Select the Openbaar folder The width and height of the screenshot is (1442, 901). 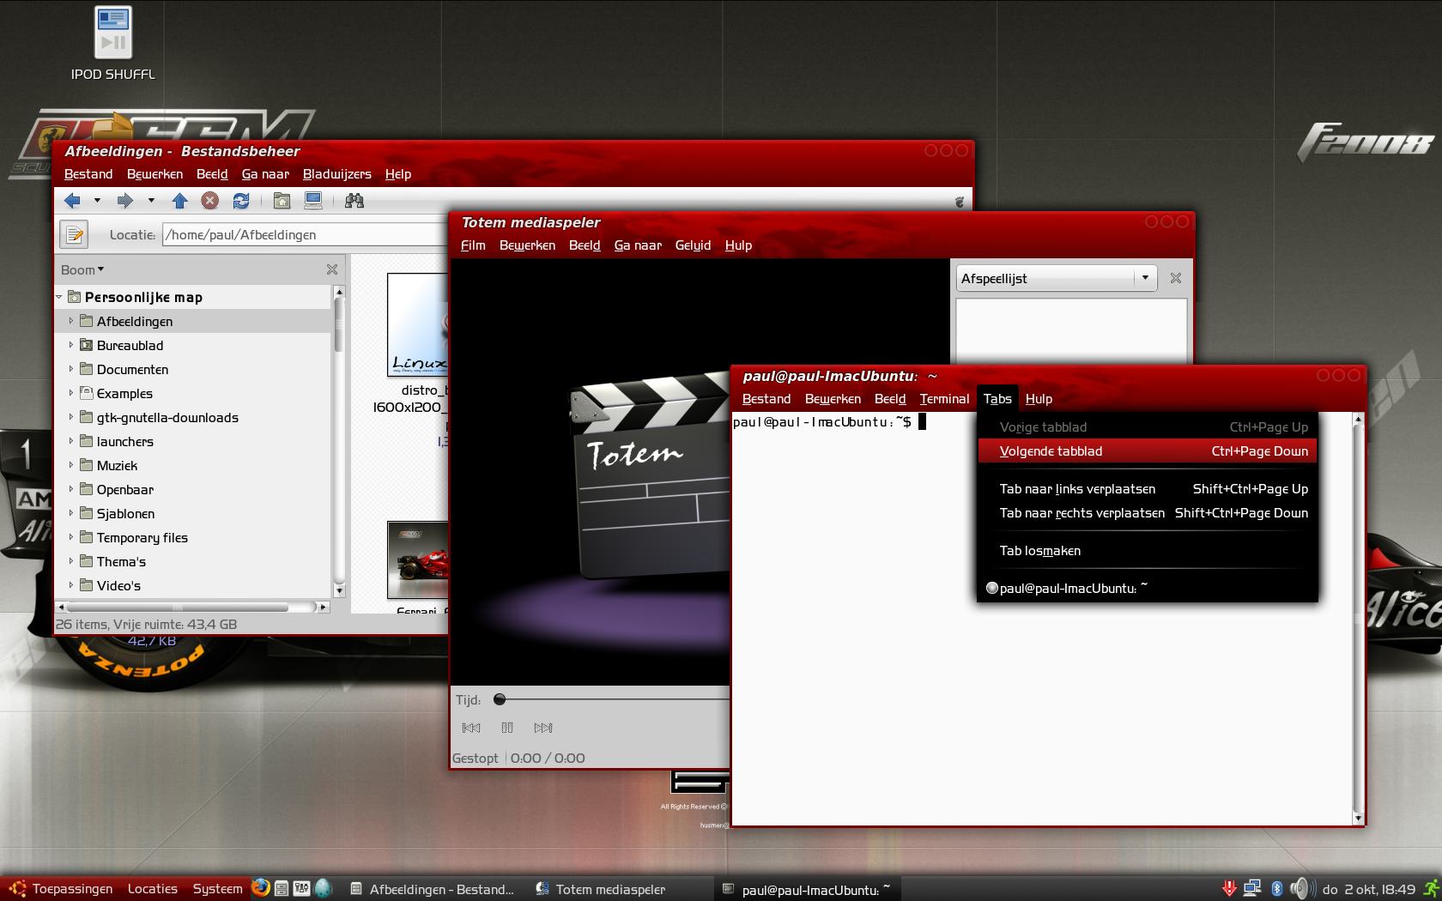pos(124,490)
